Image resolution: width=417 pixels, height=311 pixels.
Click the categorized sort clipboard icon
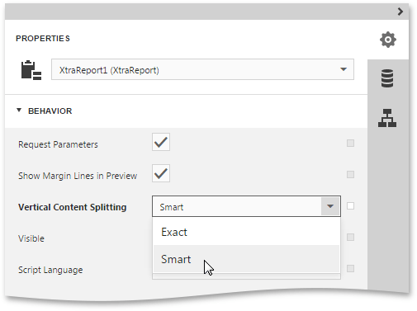point(31,70)
